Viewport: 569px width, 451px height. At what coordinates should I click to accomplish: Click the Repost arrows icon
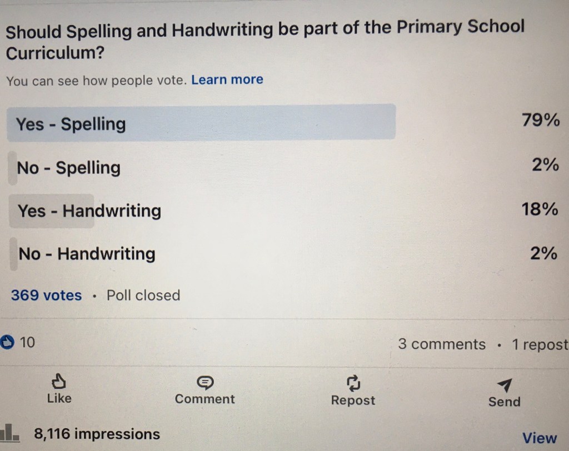click(353, 383)
